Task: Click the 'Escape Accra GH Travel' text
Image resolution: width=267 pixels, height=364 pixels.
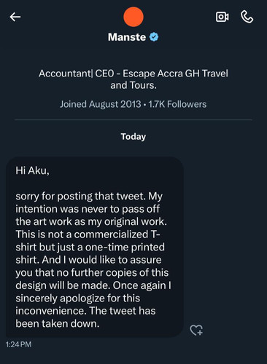Action: click(175, 74)
